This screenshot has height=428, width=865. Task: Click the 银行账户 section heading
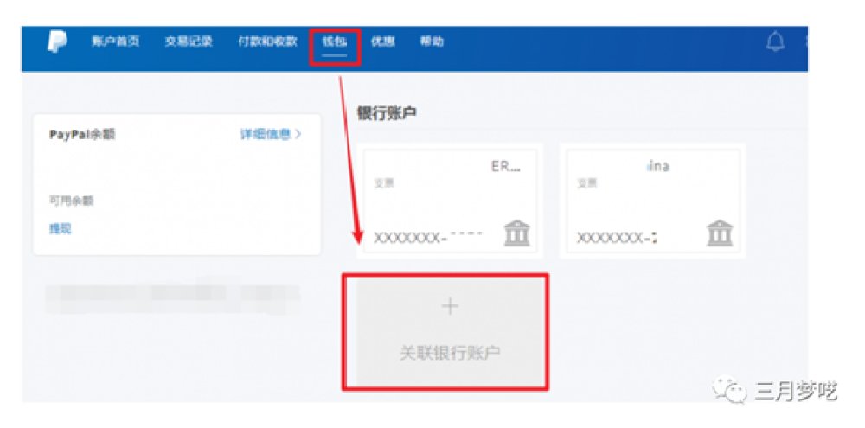coord(387,113)
